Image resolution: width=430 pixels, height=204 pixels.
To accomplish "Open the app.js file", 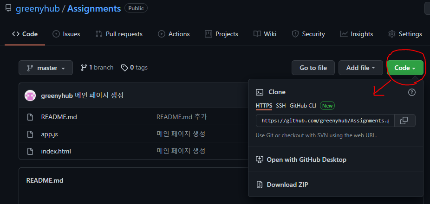I will pos(49,134).
